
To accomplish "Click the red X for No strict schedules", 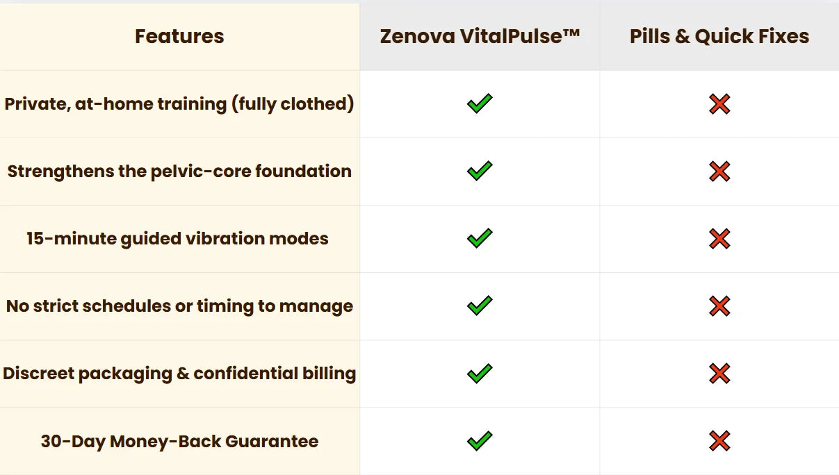I will [x=719, y=306].
